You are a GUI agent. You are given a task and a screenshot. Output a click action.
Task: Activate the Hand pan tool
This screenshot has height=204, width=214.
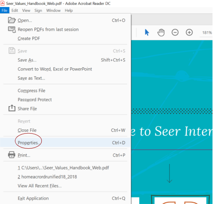[x=161, y=32]
